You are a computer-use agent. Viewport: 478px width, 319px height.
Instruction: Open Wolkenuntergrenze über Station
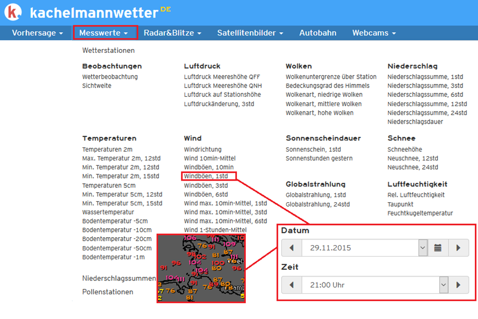pyautogui.click(x=331, y=77)
